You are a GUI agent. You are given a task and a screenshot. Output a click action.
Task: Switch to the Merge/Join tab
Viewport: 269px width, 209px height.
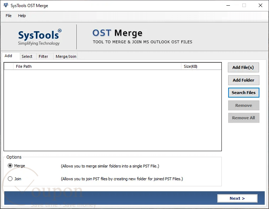(x=66, y=56)
